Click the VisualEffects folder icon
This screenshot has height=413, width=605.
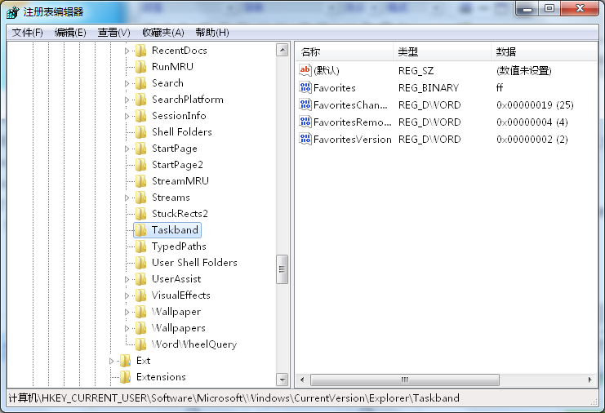140,295
